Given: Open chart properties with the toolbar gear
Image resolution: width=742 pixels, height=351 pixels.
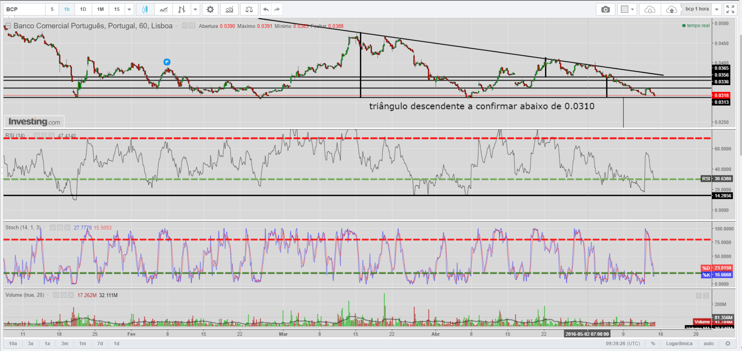Looking at the screenshot, I should click(210, 9).
